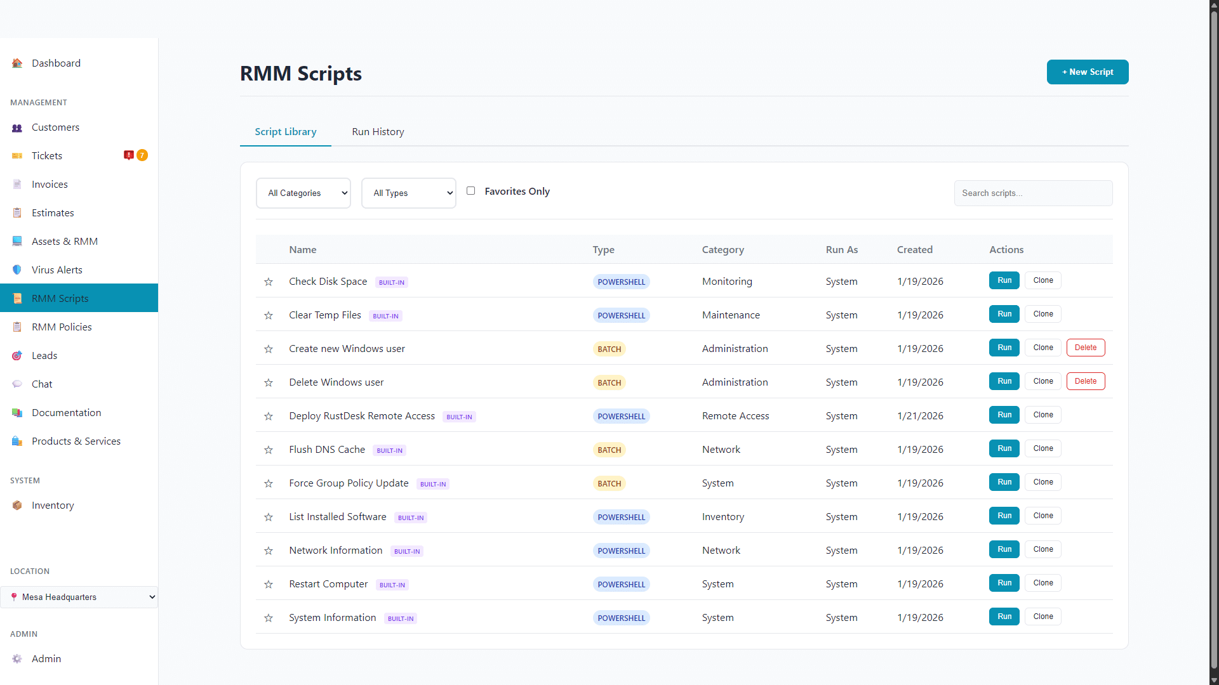The width and height of the screenshot is (1219, 685).
Task: Click the scrollbar down arrow
Action: (x=1214, y=680)
